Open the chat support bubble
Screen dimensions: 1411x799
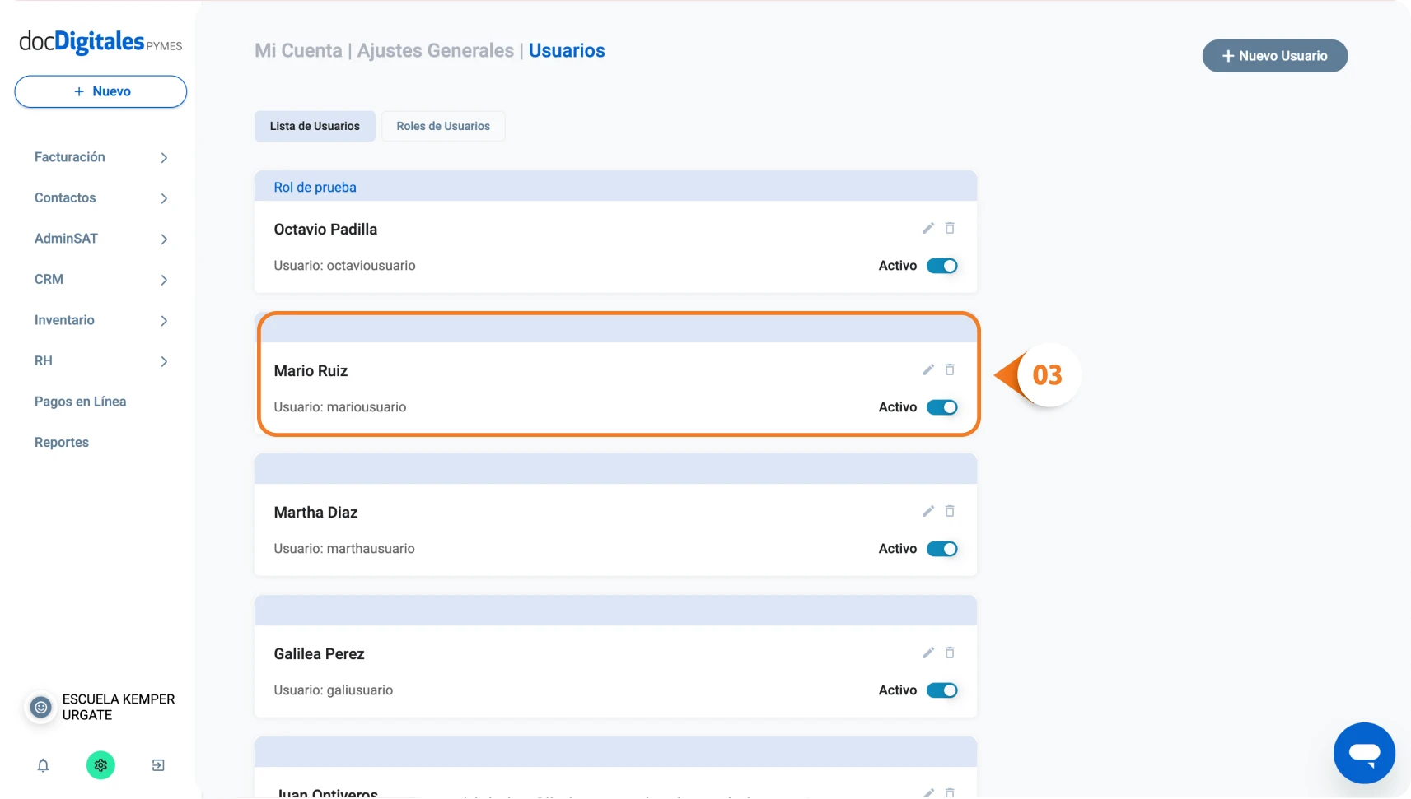[x=1364, y=753]
